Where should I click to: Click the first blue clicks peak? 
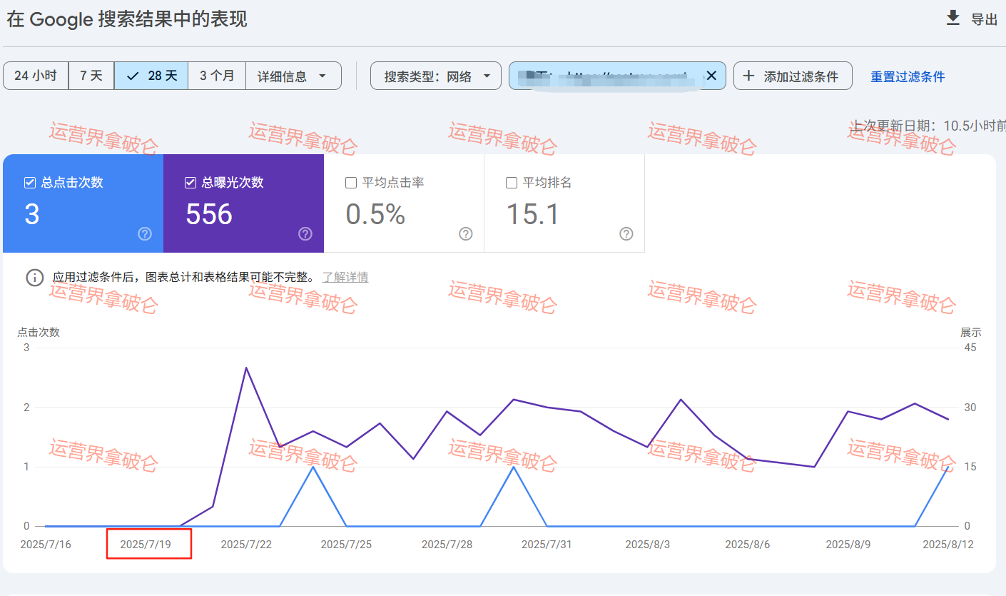pos(313,467)
